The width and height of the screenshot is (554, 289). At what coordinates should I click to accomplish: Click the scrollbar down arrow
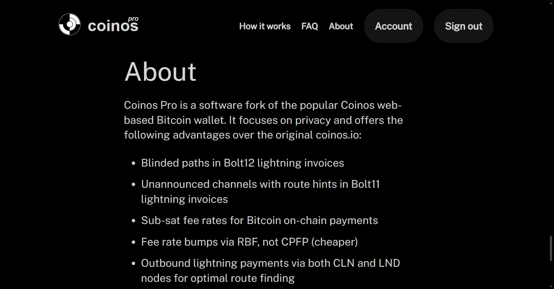tap(551, 286)
